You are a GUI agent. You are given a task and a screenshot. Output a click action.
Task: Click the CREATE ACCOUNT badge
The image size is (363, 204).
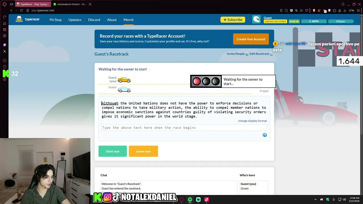(x=275, y=22)
